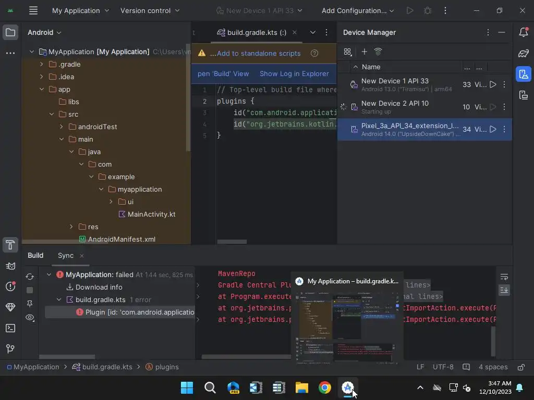The image size is (534, 400).
Task: Open the My Application project dropdown
Action: coord(80,10)
